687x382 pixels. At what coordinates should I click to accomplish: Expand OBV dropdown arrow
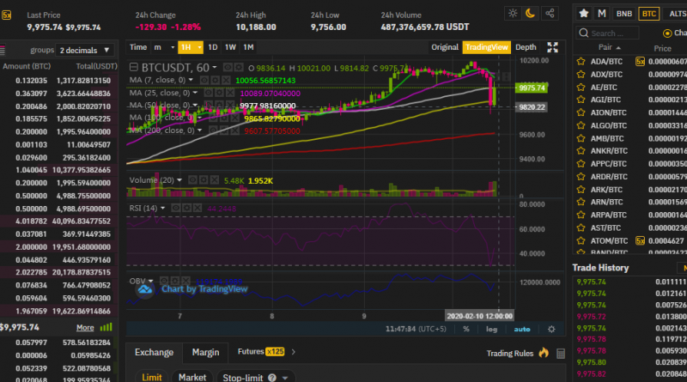[151, 281]
